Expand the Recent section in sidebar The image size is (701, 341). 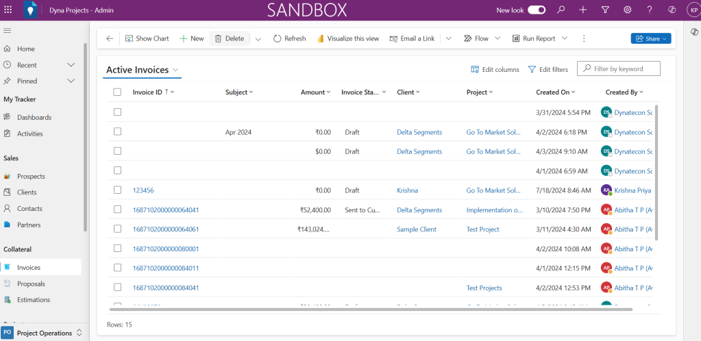pos(71,65)
